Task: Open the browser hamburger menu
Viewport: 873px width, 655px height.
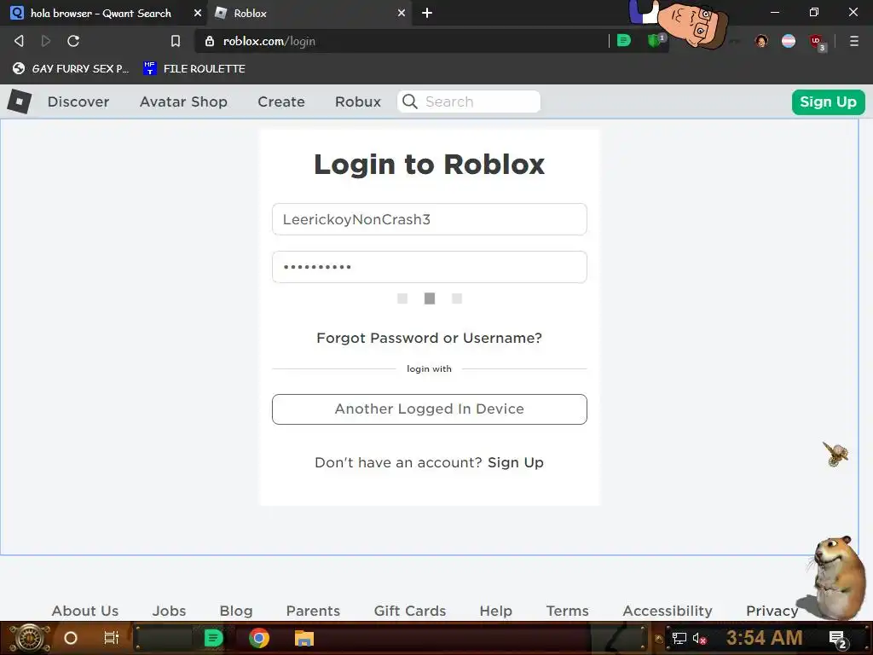Action: coord(854,41)
